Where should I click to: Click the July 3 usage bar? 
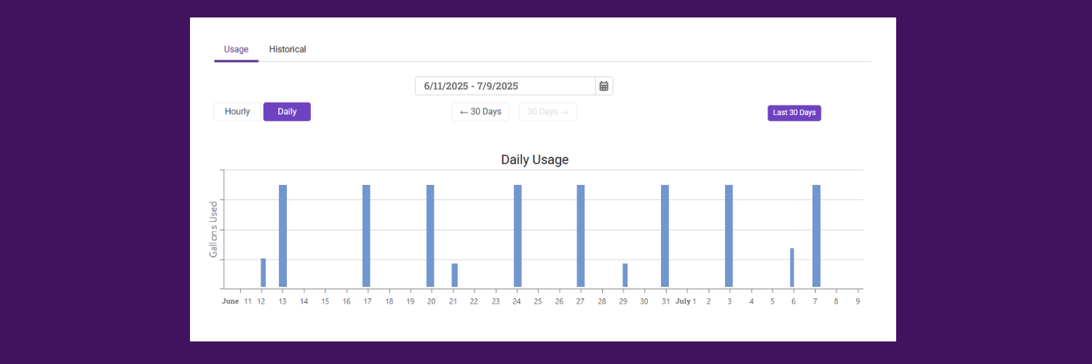(x=729, y=236)
